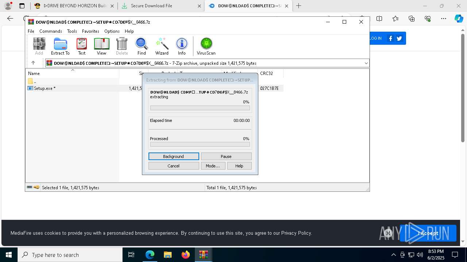Show archive Info in toolbar
467x262 pixels.
tap(182, 46)
